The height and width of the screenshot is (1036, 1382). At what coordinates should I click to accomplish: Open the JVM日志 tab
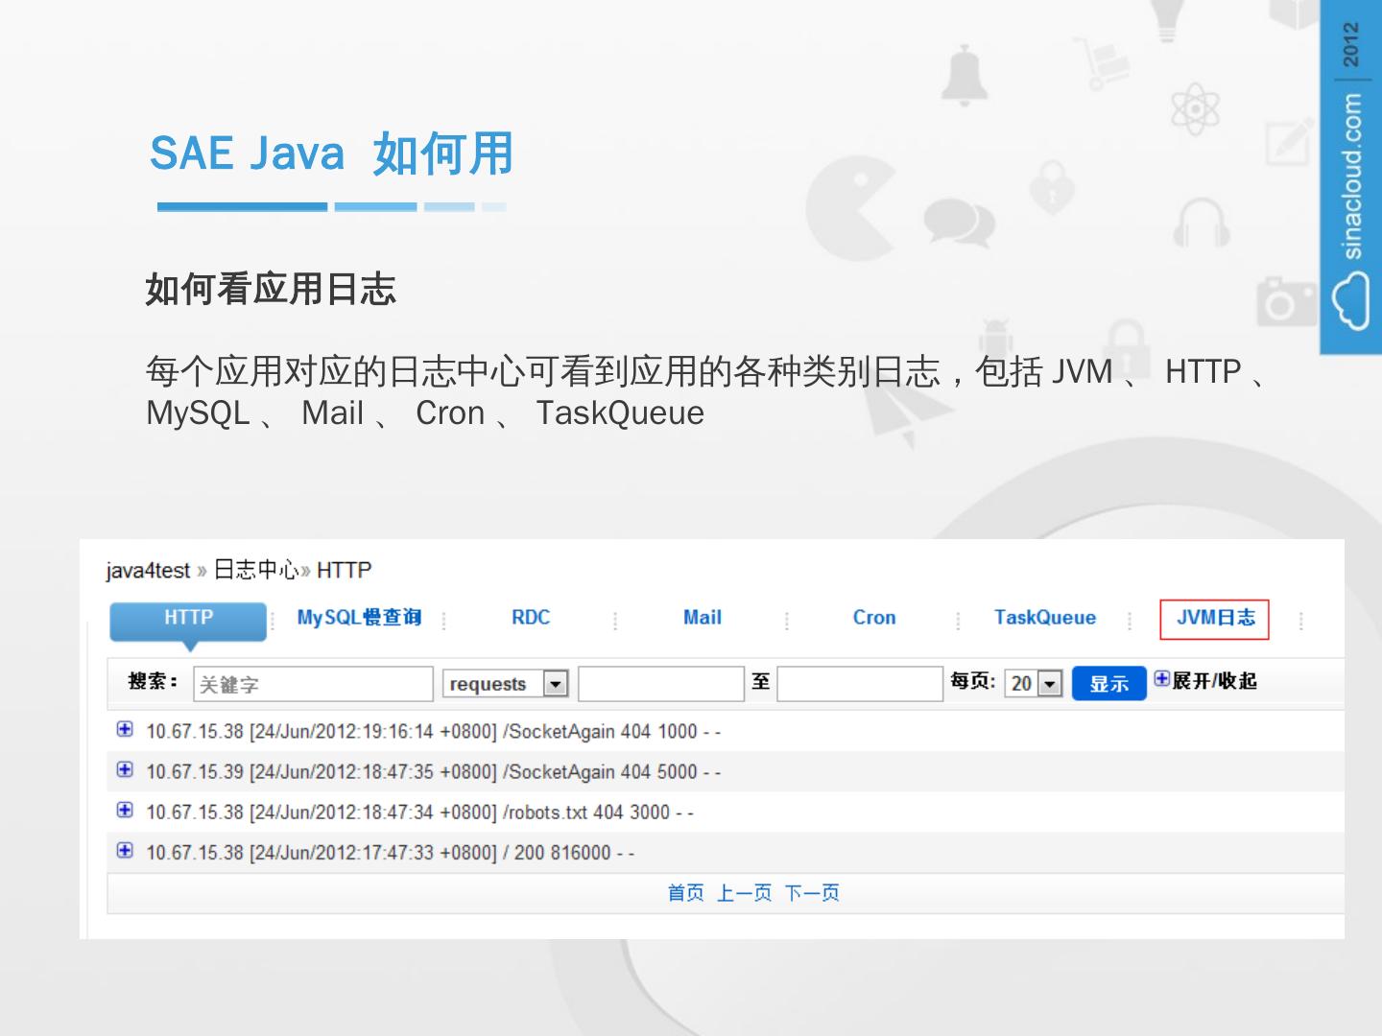[x=1214, y=619]
